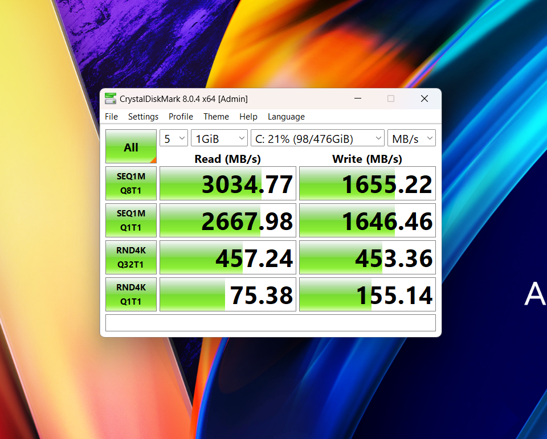Viewport: 547px width, 439px height.
Task: Open the Profile menu
Action: (181, 117)
